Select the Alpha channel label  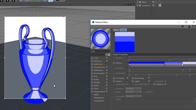point(96,86)
